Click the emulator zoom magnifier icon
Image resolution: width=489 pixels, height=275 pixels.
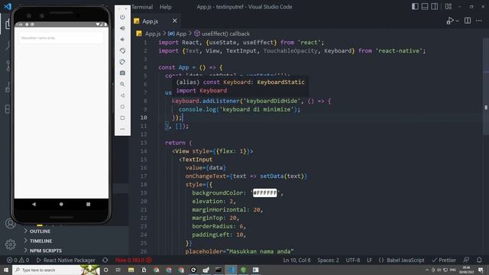tap(122, 84)
